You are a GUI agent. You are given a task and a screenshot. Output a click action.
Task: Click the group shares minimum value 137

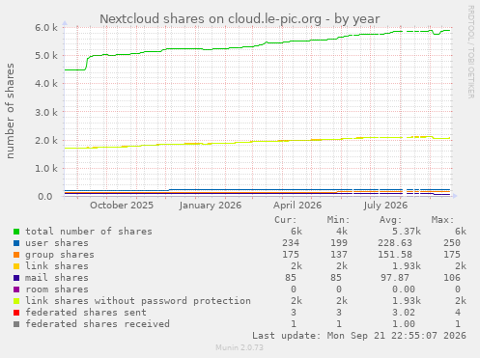(339, 255)
